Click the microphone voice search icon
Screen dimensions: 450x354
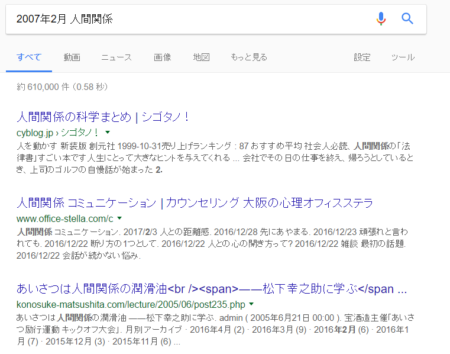point(381,19)
